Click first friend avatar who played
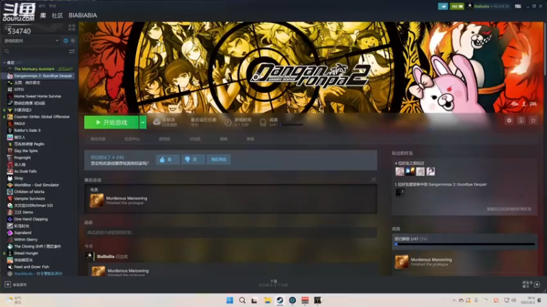This screenshot has width=547, height=307. click(400, 171)
